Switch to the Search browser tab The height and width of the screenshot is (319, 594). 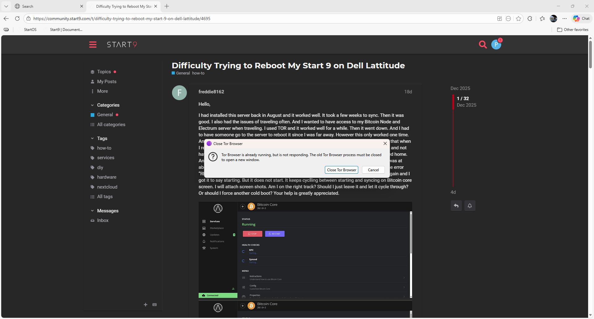click(x=46, y=6)
